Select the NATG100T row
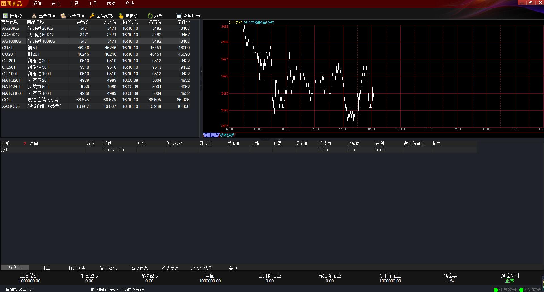The height and width of the screenshot is (292, 544). tap(96, 93)
